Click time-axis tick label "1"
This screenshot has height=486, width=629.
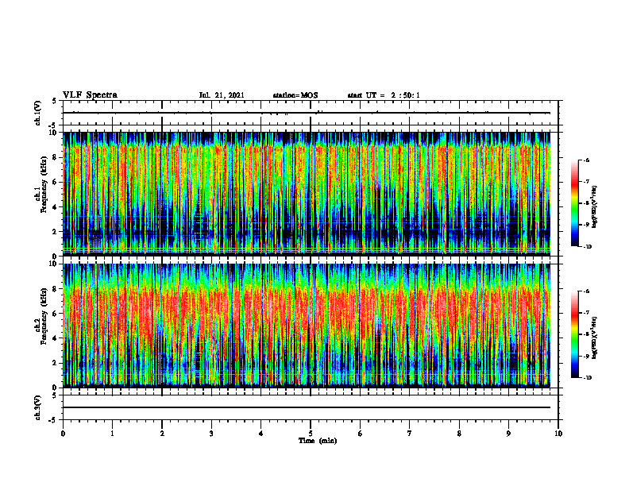click(112, 434)
